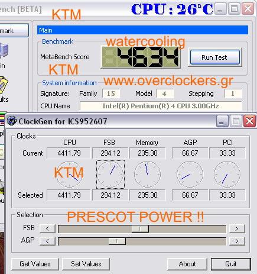Click the Current AGP value 66.67
Image resolution: width=257 pixels, height=274 pixels.
click(x=190, y=153)
